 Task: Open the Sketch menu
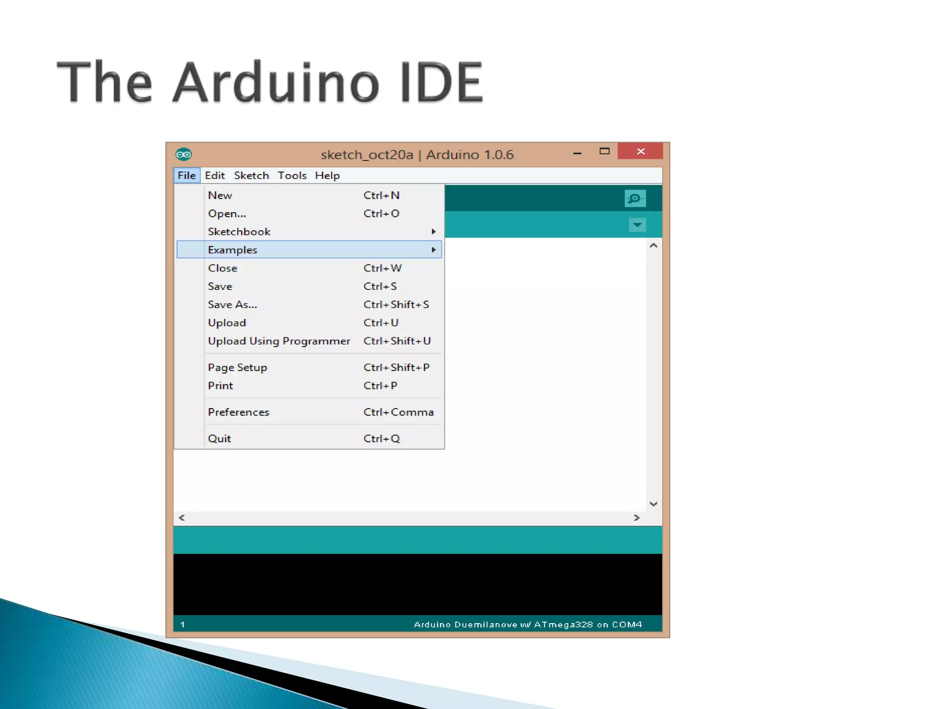251,175
